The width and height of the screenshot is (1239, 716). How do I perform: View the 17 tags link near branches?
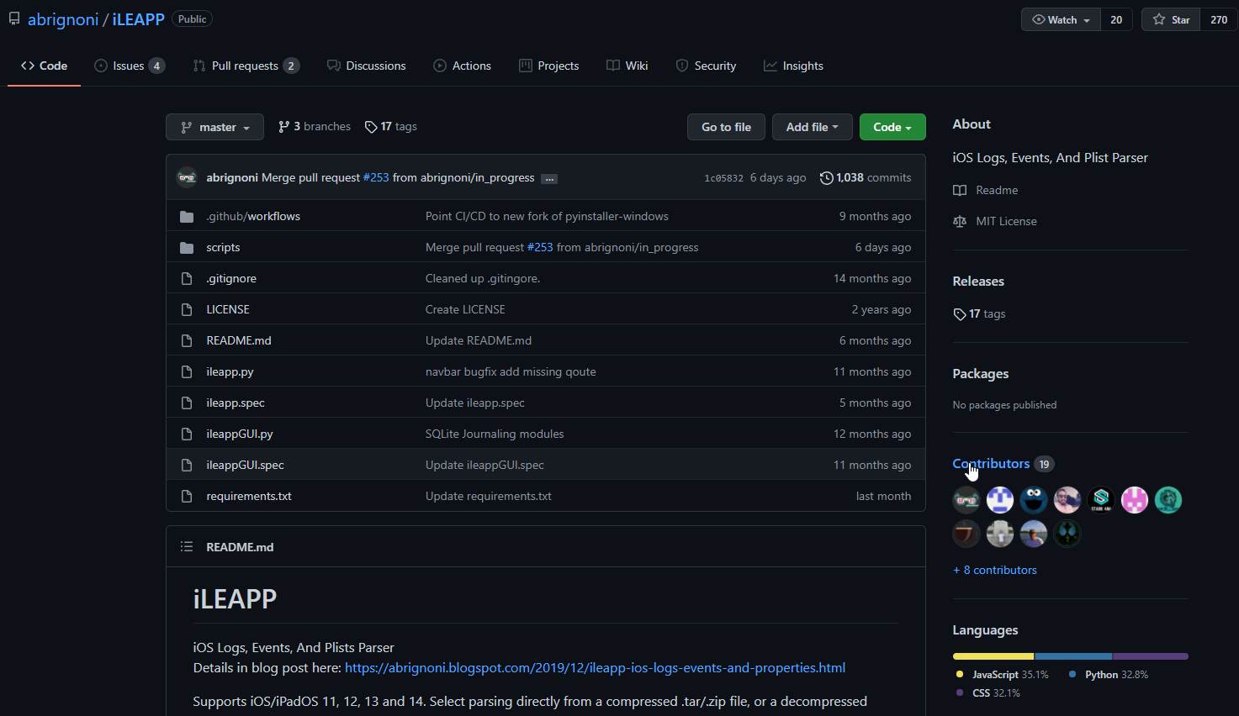click(x=391, y=126)
